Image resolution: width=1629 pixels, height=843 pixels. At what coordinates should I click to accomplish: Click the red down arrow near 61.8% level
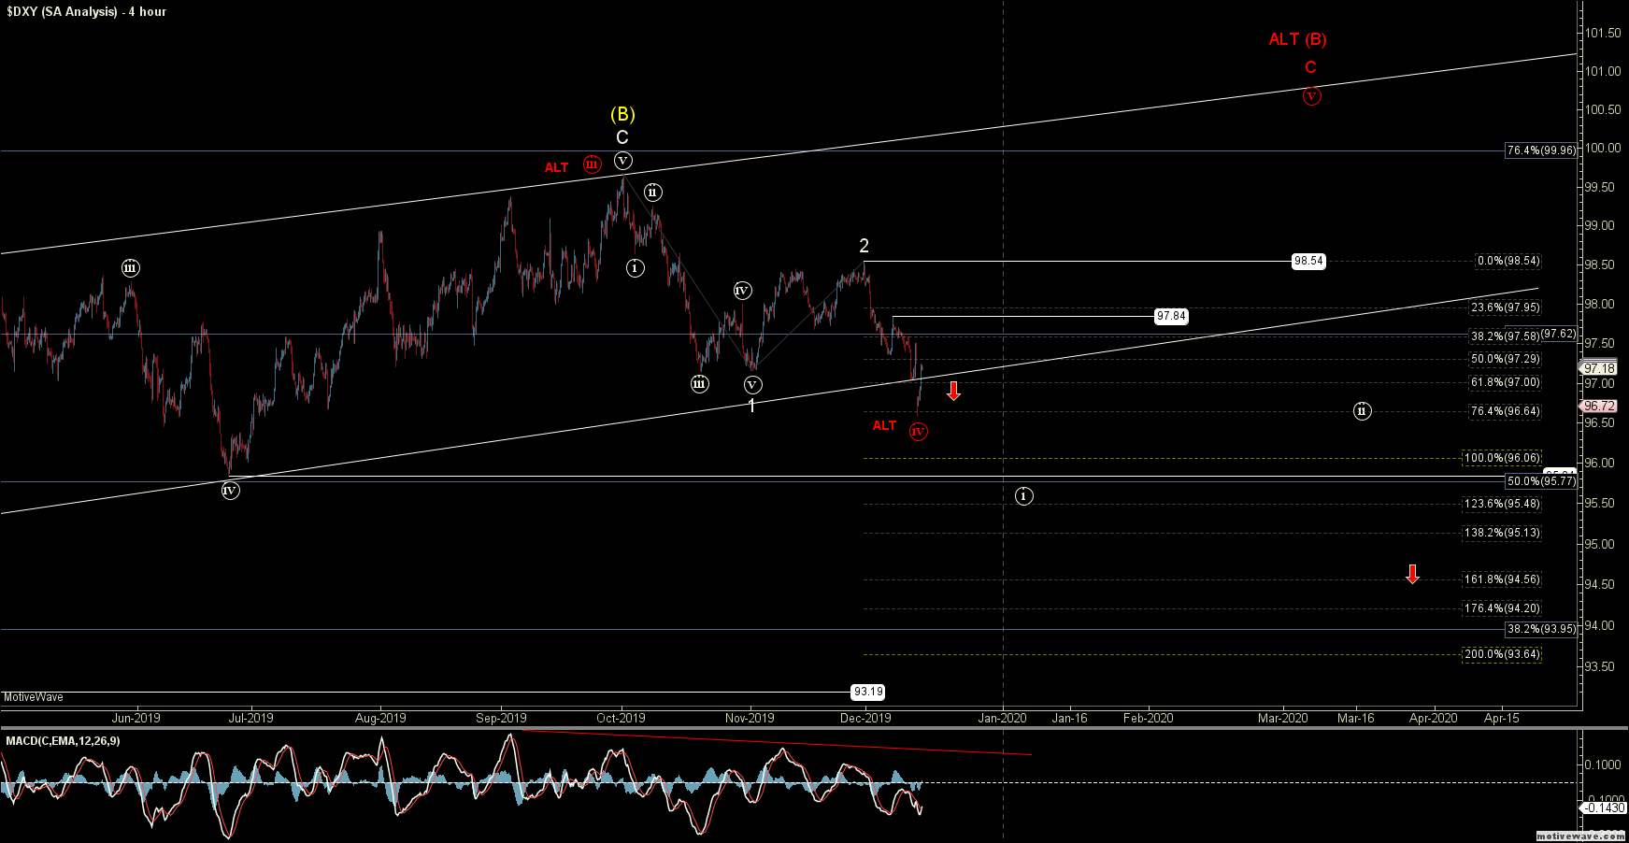tap(953, 391)
